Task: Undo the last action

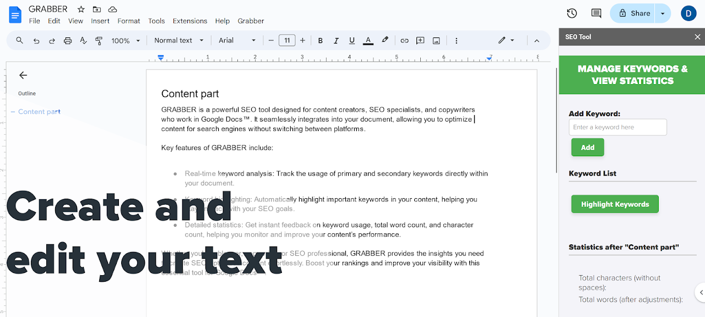Action: point(36,40)
